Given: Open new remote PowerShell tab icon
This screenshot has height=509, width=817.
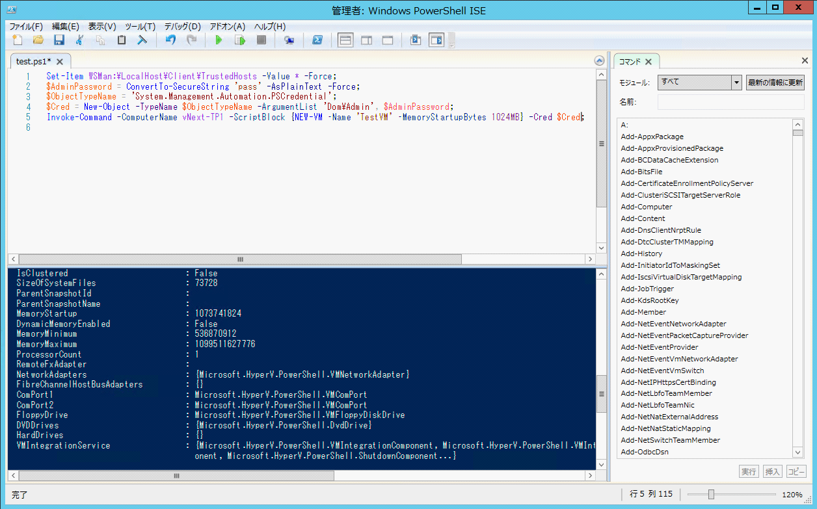Looking at the screenshot, I should pos(289,40).
